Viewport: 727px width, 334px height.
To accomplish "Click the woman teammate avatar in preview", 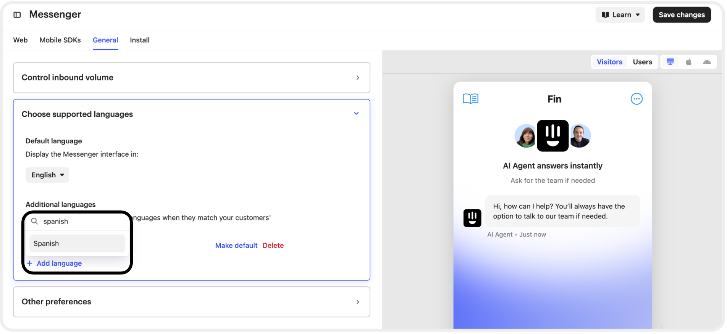I will 526,136.
